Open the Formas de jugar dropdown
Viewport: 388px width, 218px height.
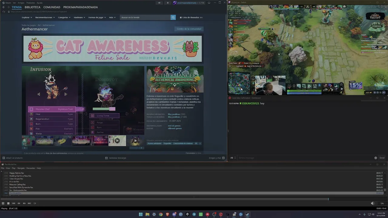(x=97, y=18)
